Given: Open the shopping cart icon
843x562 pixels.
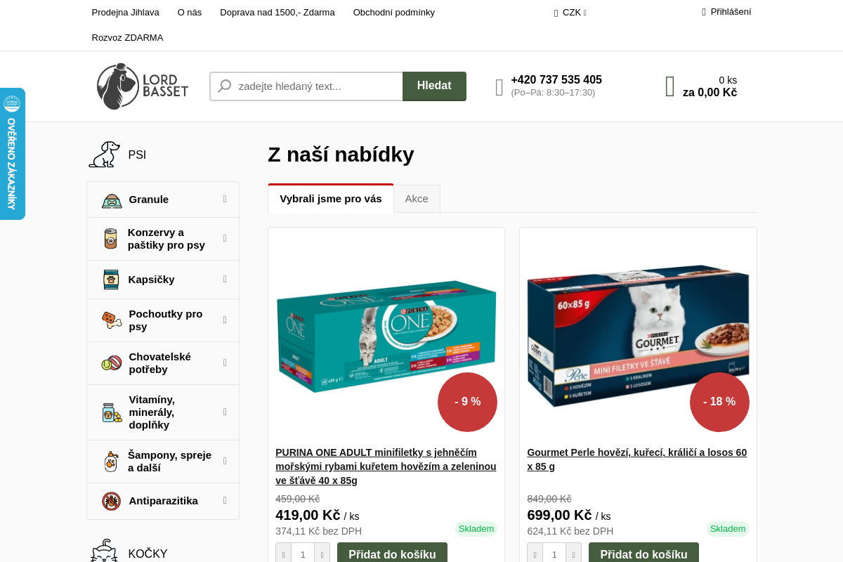Looking at the screenshot, I should pos(670,86).
